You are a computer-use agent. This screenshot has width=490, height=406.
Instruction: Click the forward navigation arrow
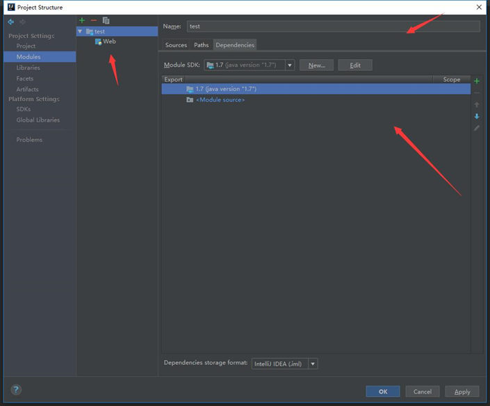point(22,22)
